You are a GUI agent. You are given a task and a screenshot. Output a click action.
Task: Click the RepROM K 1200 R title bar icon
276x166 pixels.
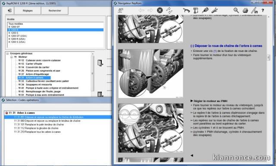click(3, 3)
